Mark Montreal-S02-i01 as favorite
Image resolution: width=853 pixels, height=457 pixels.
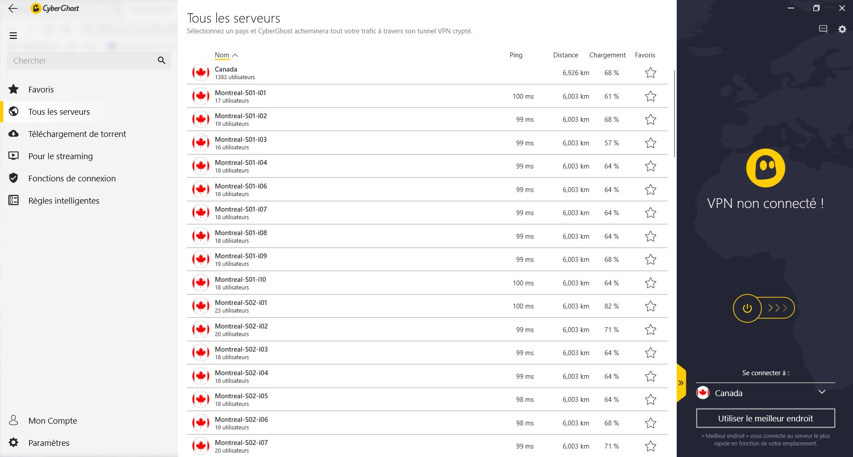[x=650, y=306]
